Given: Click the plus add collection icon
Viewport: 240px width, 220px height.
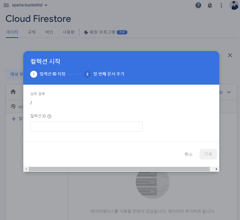Looking at the screenshot, I should tap(14, 119).
